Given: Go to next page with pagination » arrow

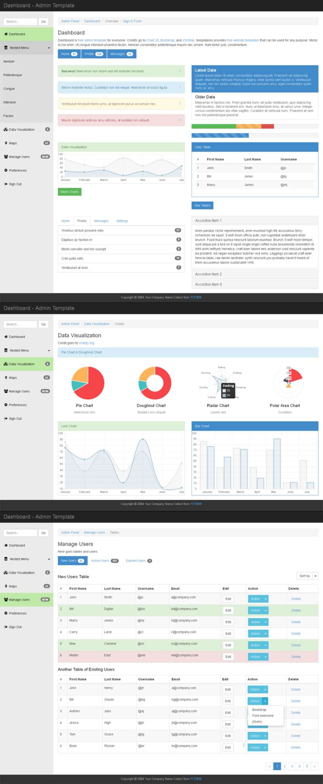Looking at the screenshot, I should 314,766.
